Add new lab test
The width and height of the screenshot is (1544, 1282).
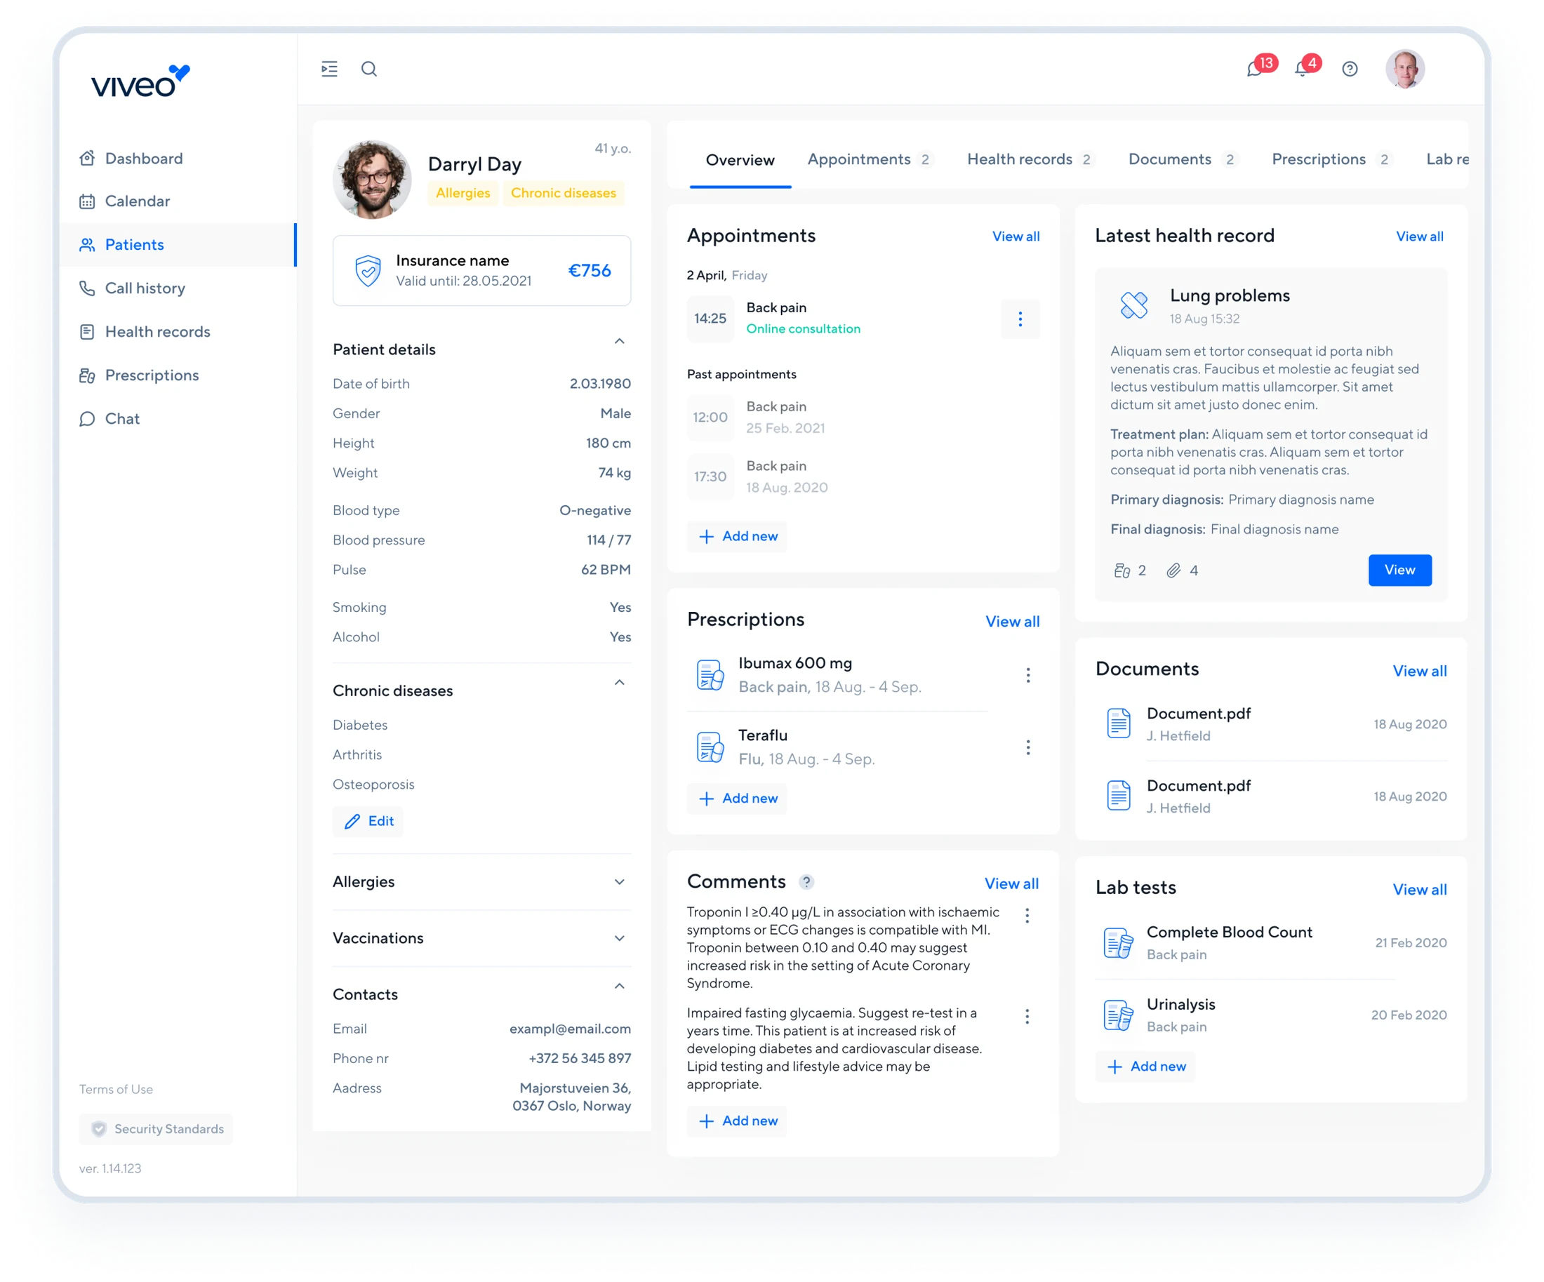pos(1145,1067)
